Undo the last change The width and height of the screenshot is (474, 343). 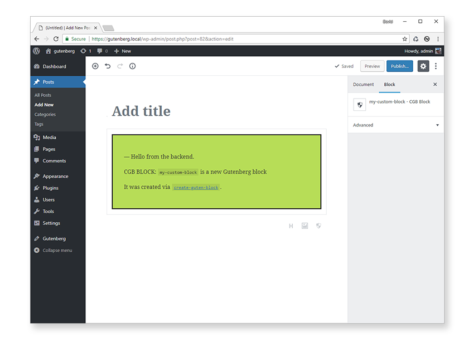pos(108,66)
